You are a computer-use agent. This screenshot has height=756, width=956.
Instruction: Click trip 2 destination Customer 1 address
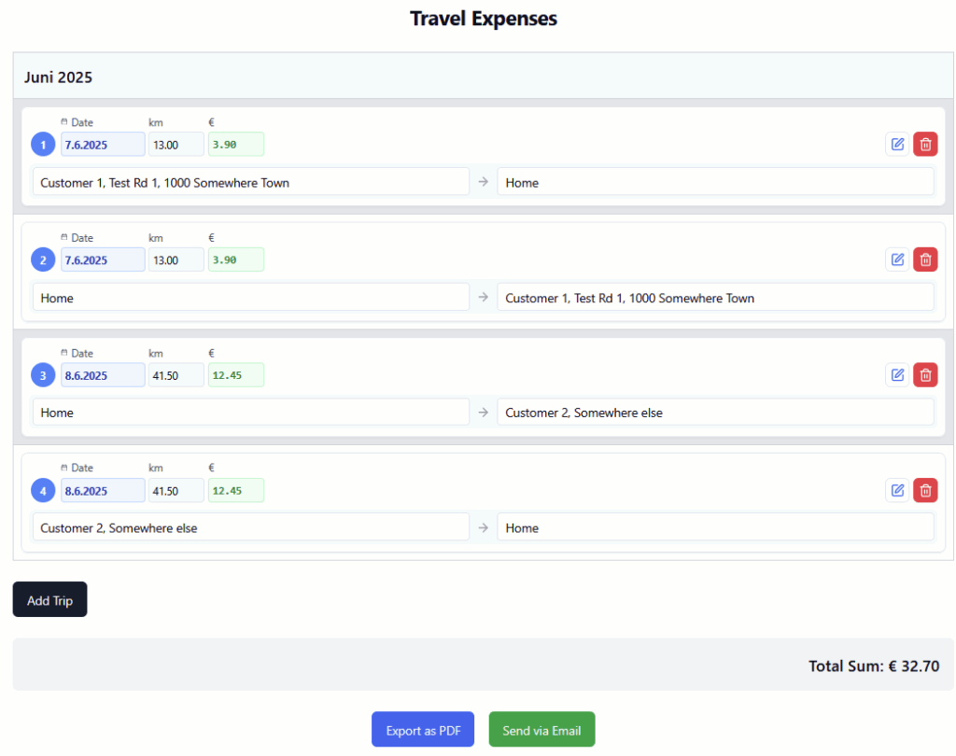(714, 298)
